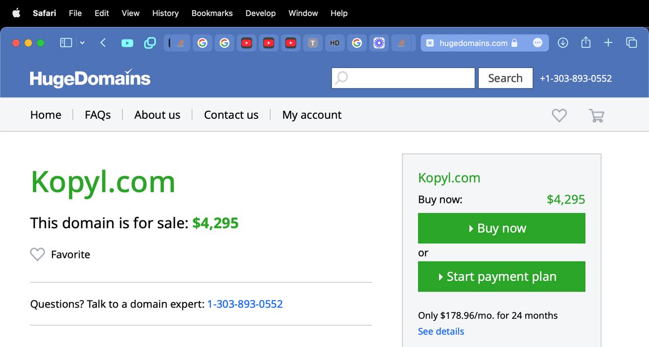Click the 'Only $178.96/mo. for 24 months' text
This screenshot has width=649, height=347.
(488, 316)
